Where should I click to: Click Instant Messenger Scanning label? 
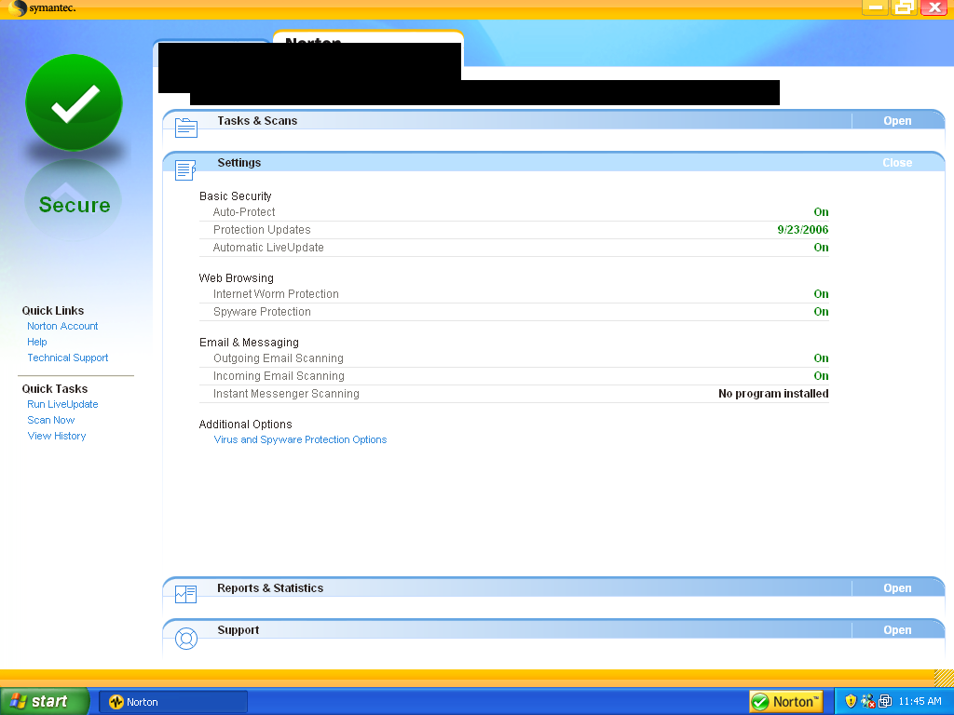tap(286, 394)
